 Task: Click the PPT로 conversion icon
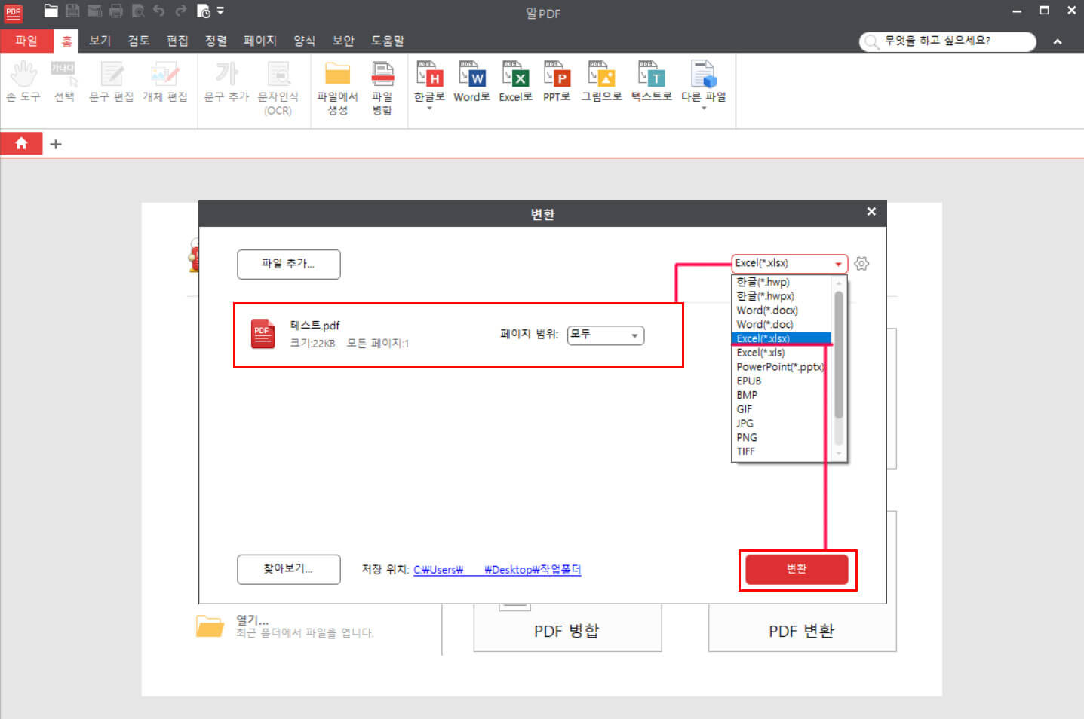click(x=557, y=81)
